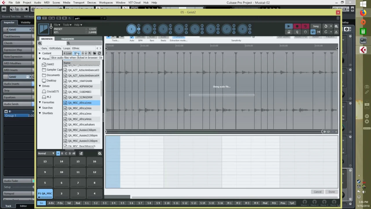Click the Geist2 undo arrow icon
Image resolution: width=371 pixels, height=209 pixels.
[x=325, y=26]
